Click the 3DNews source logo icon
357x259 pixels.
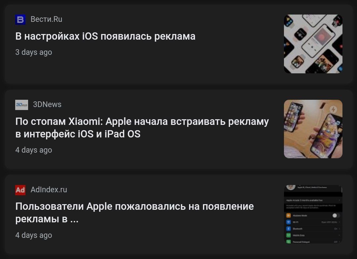21,105
